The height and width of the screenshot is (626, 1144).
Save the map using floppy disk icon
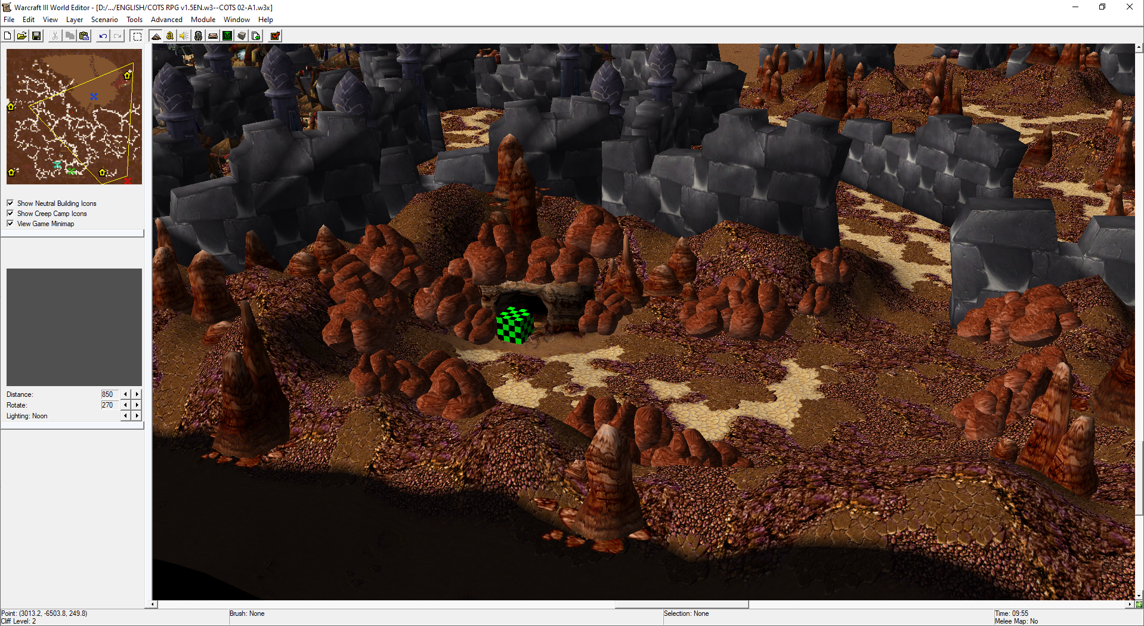tap(36, 36)
